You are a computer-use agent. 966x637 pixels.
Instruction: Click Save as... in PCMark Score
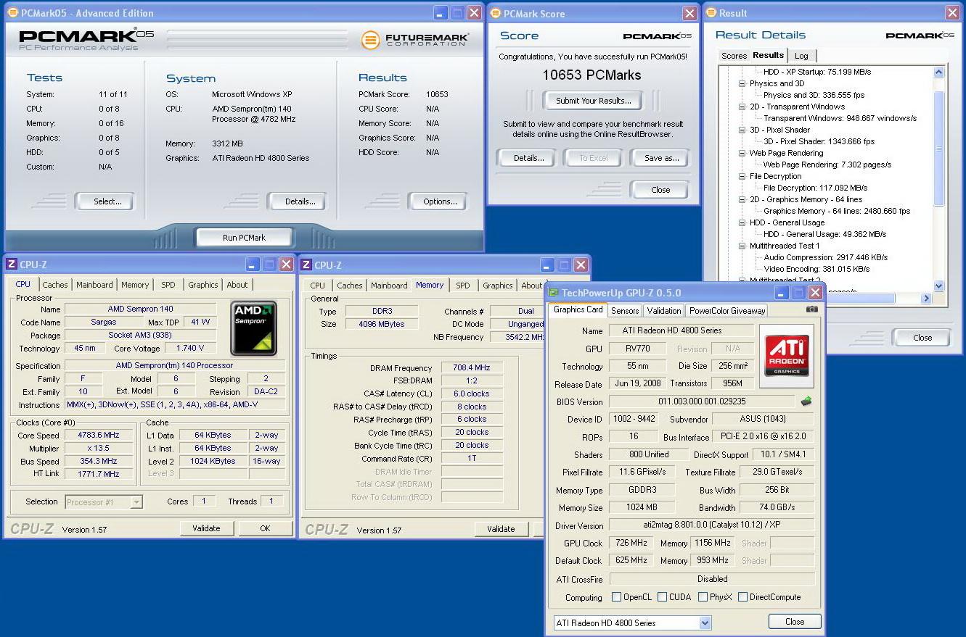coord(661,158)
